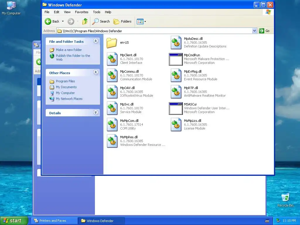
Task: Click the green Go arrow button
Action: coord(262,31)
